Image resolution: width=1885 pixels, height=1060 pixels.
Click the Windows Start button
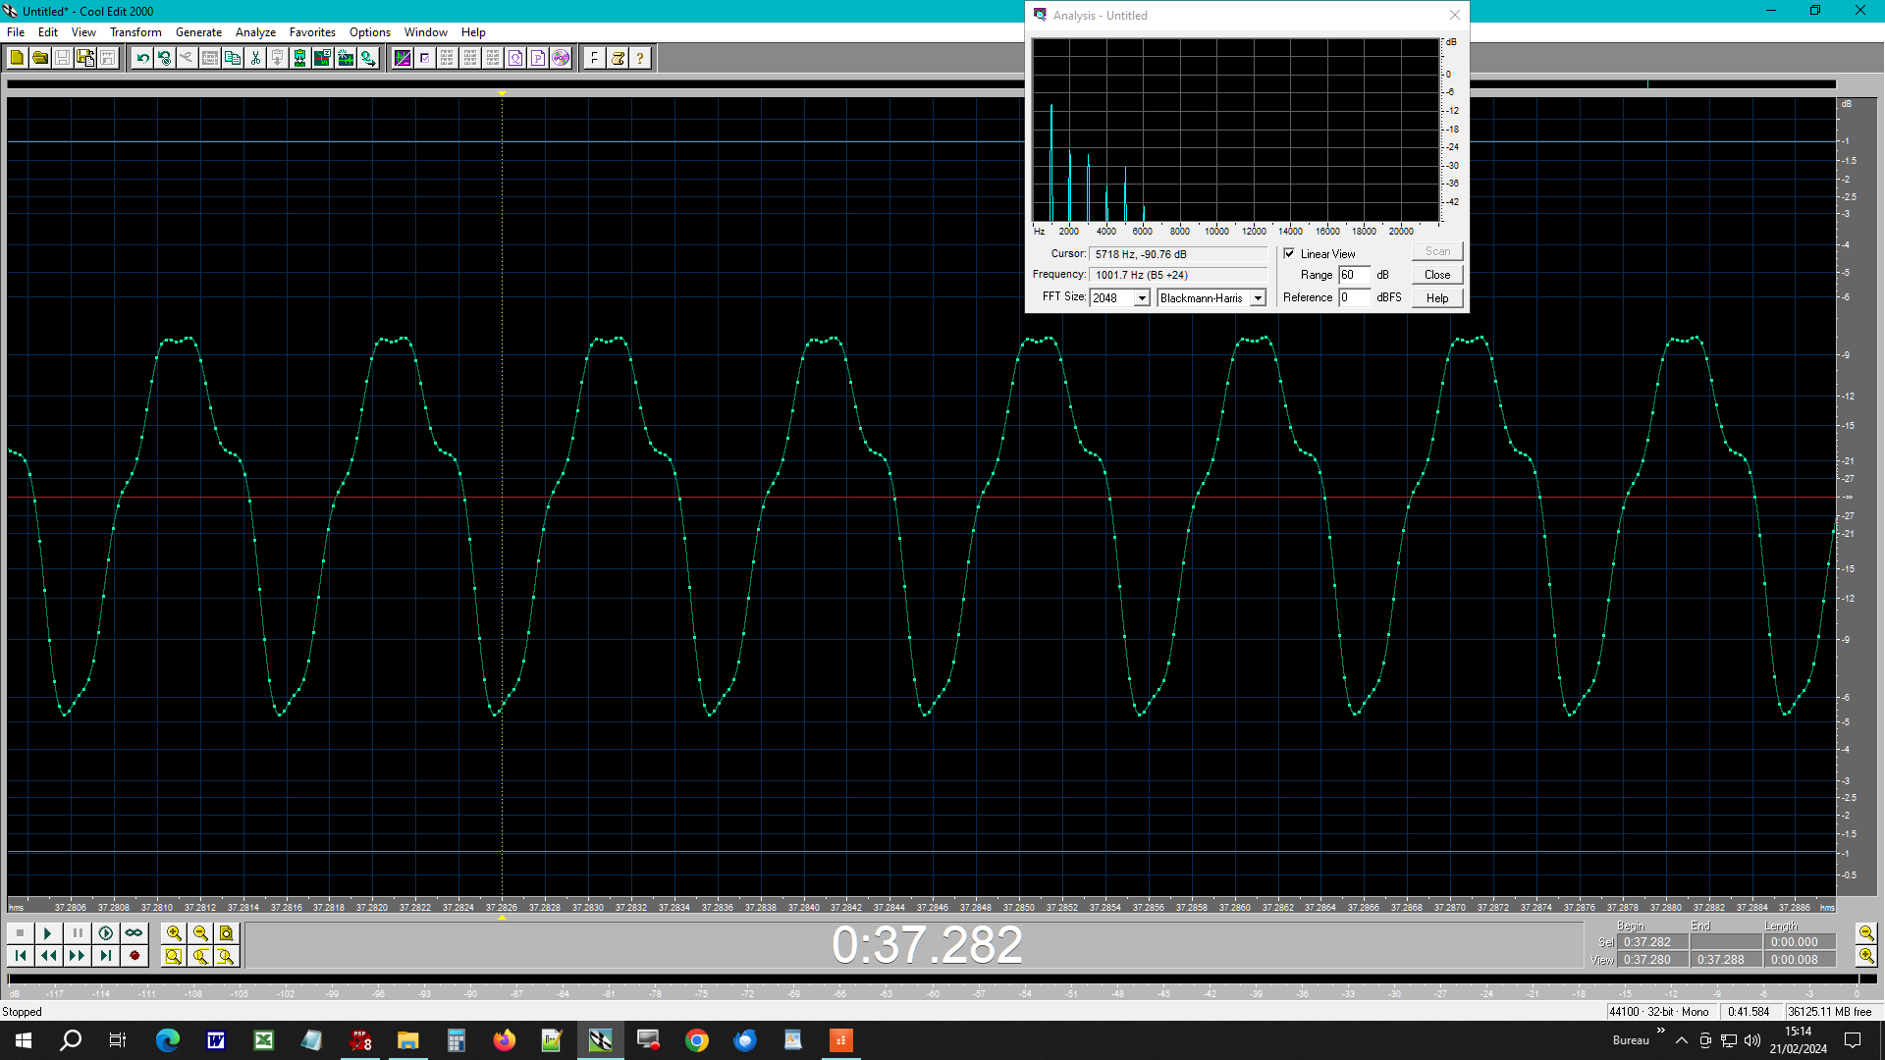pos(24,1040)
